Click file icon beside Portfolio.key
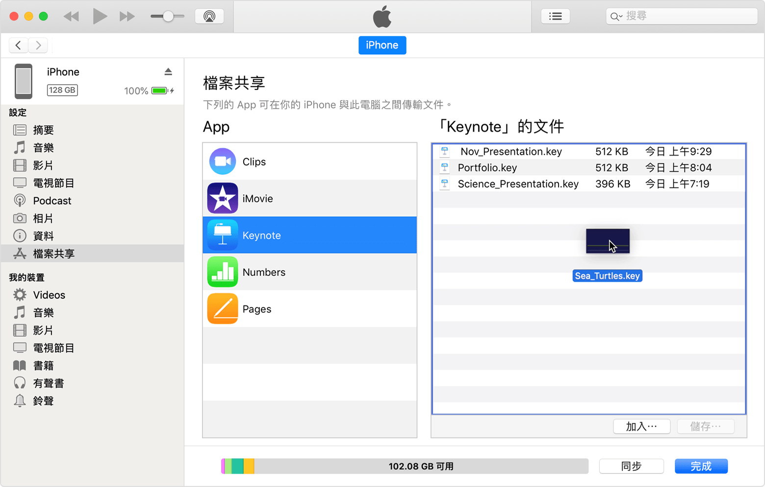 (x=445, y=167)
